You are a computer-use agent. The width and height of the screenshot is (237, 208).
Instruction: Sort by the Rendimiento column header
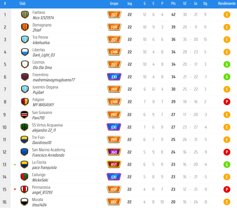(x=227, y=4)
